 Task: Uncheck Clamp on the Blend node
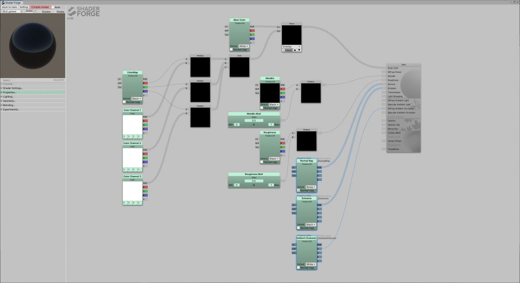coord(283,50)
